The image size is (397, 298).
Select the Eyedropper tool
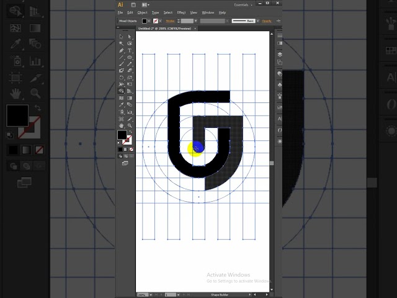point(122,105)
